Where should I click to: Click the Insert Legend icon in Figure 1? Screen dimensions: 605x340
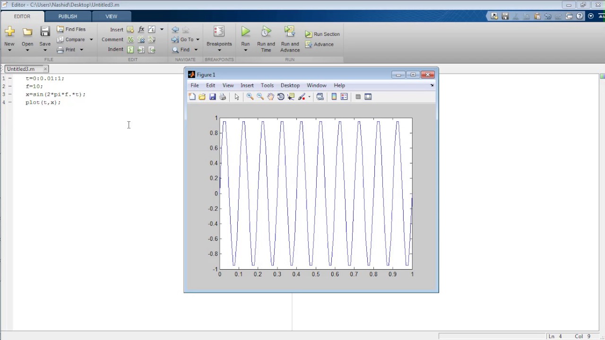pos(344,97)
